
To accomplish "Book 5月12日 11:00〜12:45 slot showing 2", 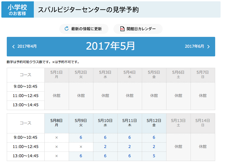I will pos(154,147).
